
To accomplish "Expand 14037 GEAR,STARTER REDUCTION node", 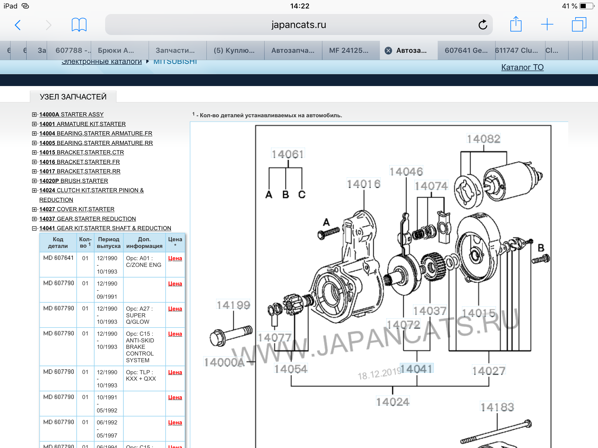I will [34, 219].
